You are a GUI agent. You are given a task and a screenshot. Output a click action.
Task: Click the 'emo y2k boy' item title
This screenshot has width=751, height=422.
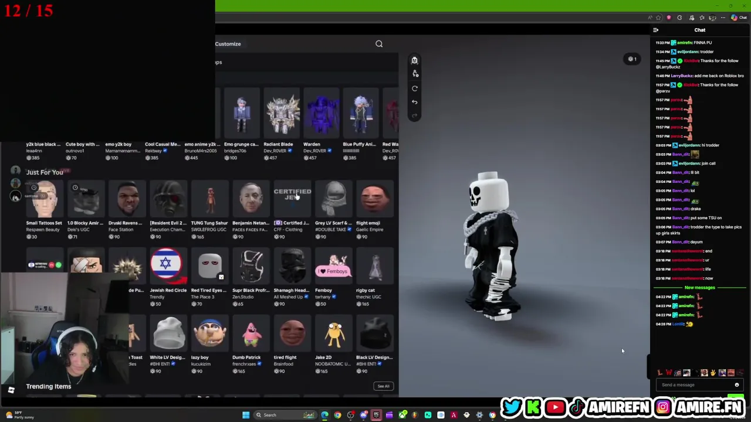pos(119,144)
